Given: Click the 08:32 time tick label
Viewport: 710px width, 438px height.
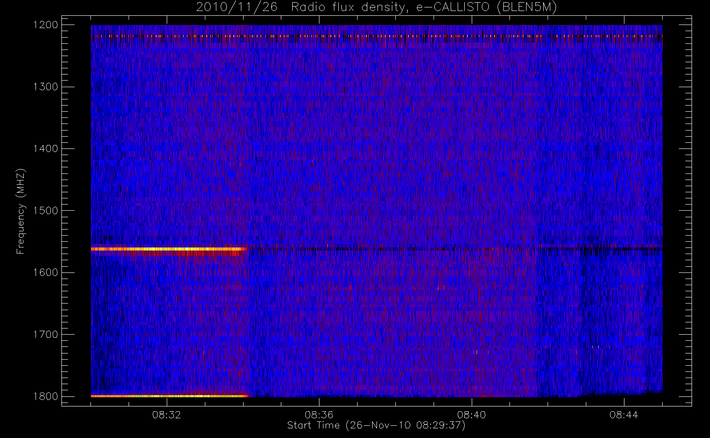Looking at the screenshot, I should [x=167, y=415].
